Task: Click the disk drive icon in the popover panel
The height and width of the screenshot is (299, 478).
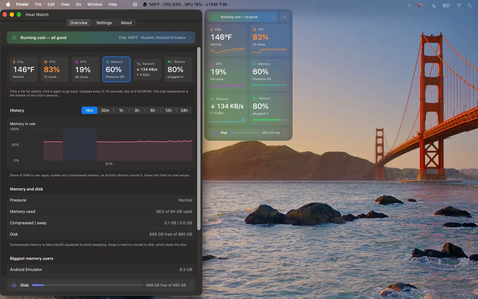Action: point(214,133)
